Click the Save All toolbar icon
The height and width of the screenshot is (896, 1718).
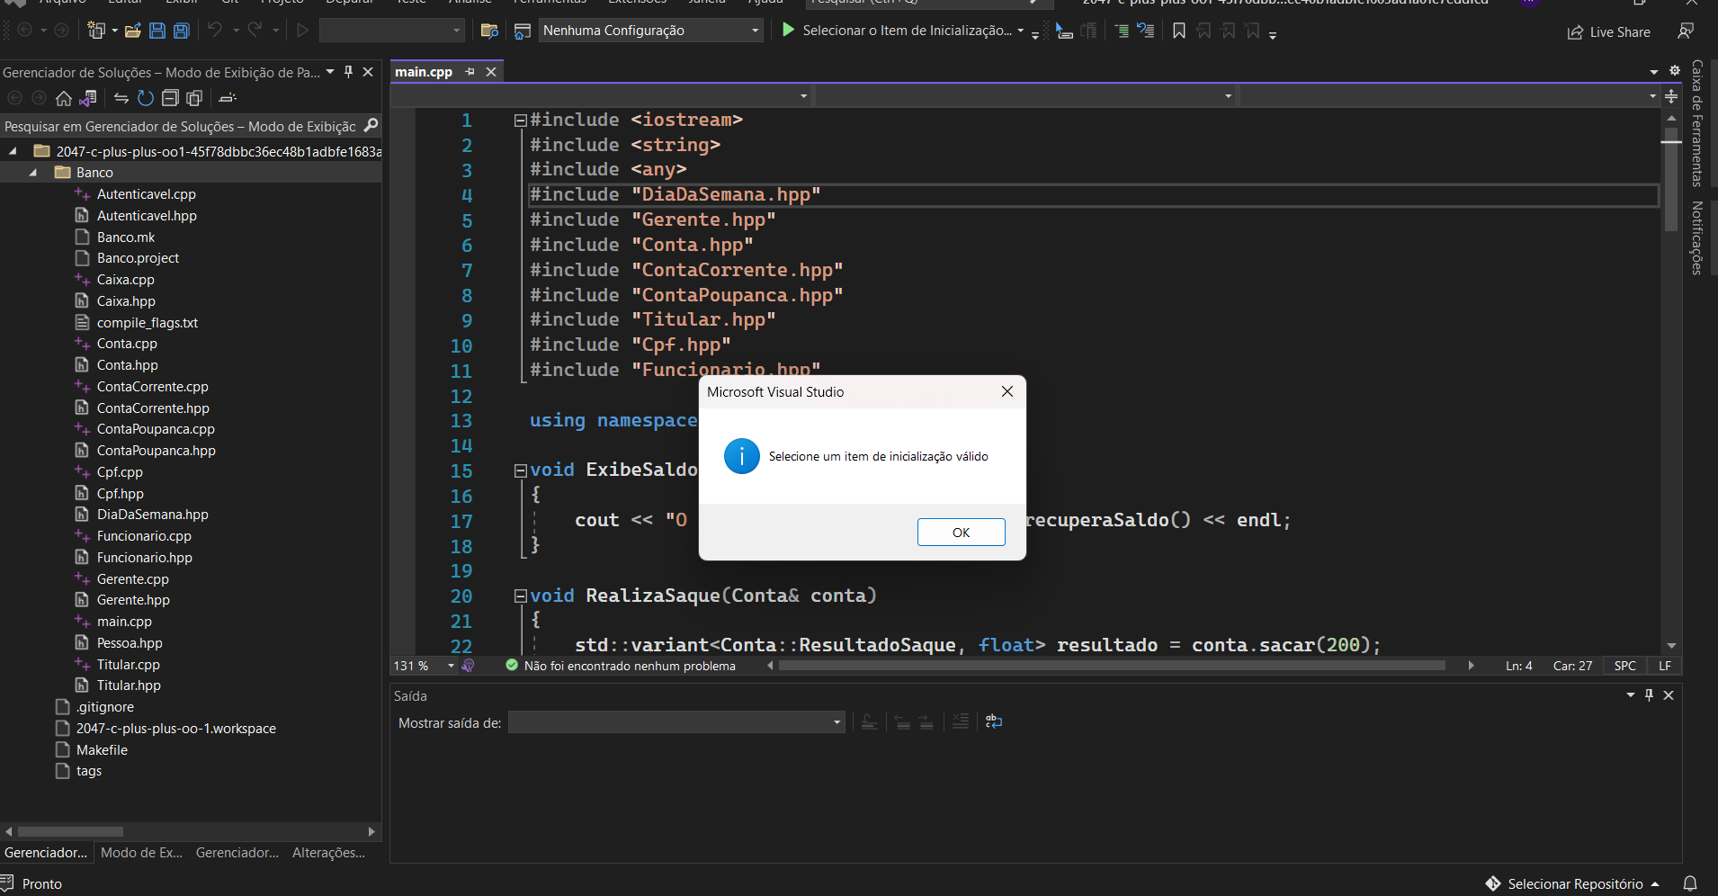tap(182, 31)
